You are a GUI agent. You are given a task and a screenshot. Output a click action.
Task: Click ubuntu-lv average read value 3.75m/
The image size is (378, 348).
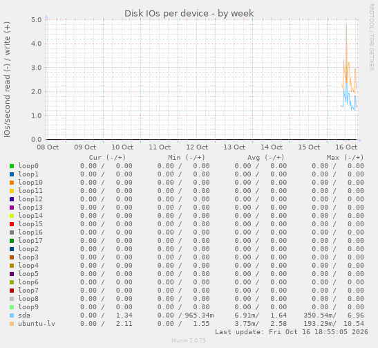pos(247,324)
